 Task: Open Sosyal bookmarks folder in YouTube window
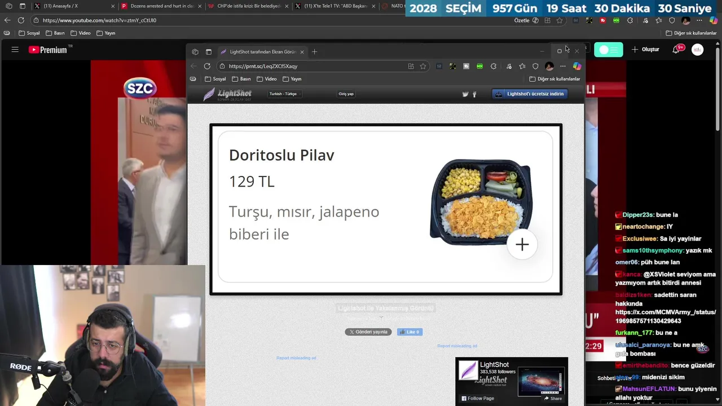point(29,33)
